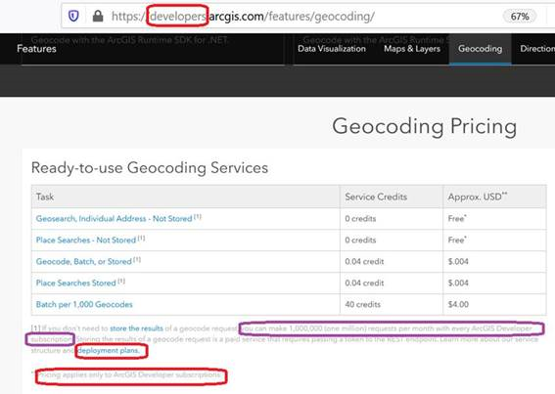
Task: Follow the store the results link
Action: pyautogui.click(x=136, y=328)
